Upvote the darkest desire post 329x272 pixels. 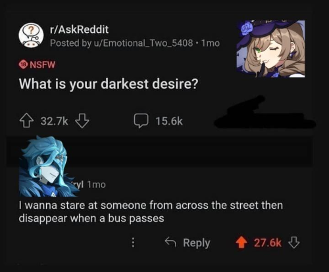[26, 120]
